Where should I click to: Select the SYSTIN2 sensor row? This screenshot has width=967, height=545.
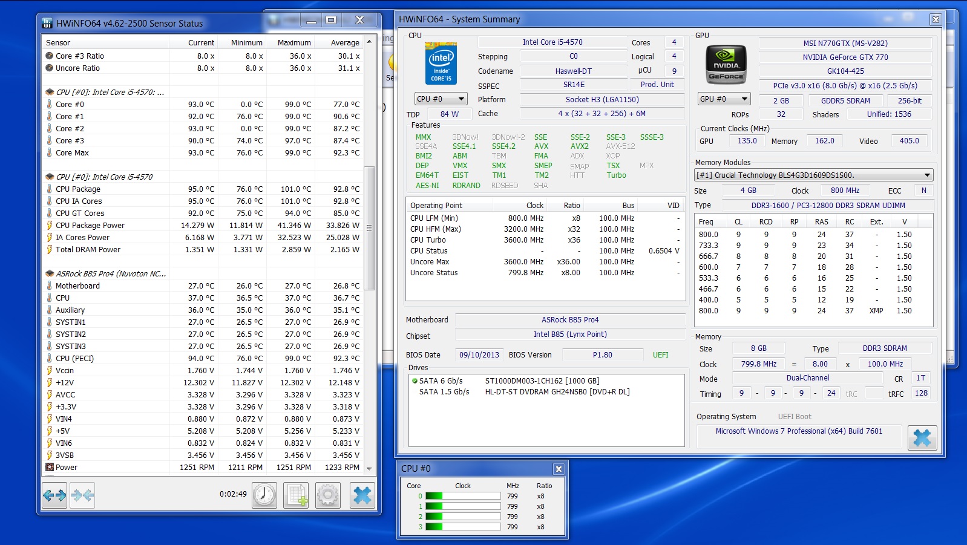tap(203, 334)
